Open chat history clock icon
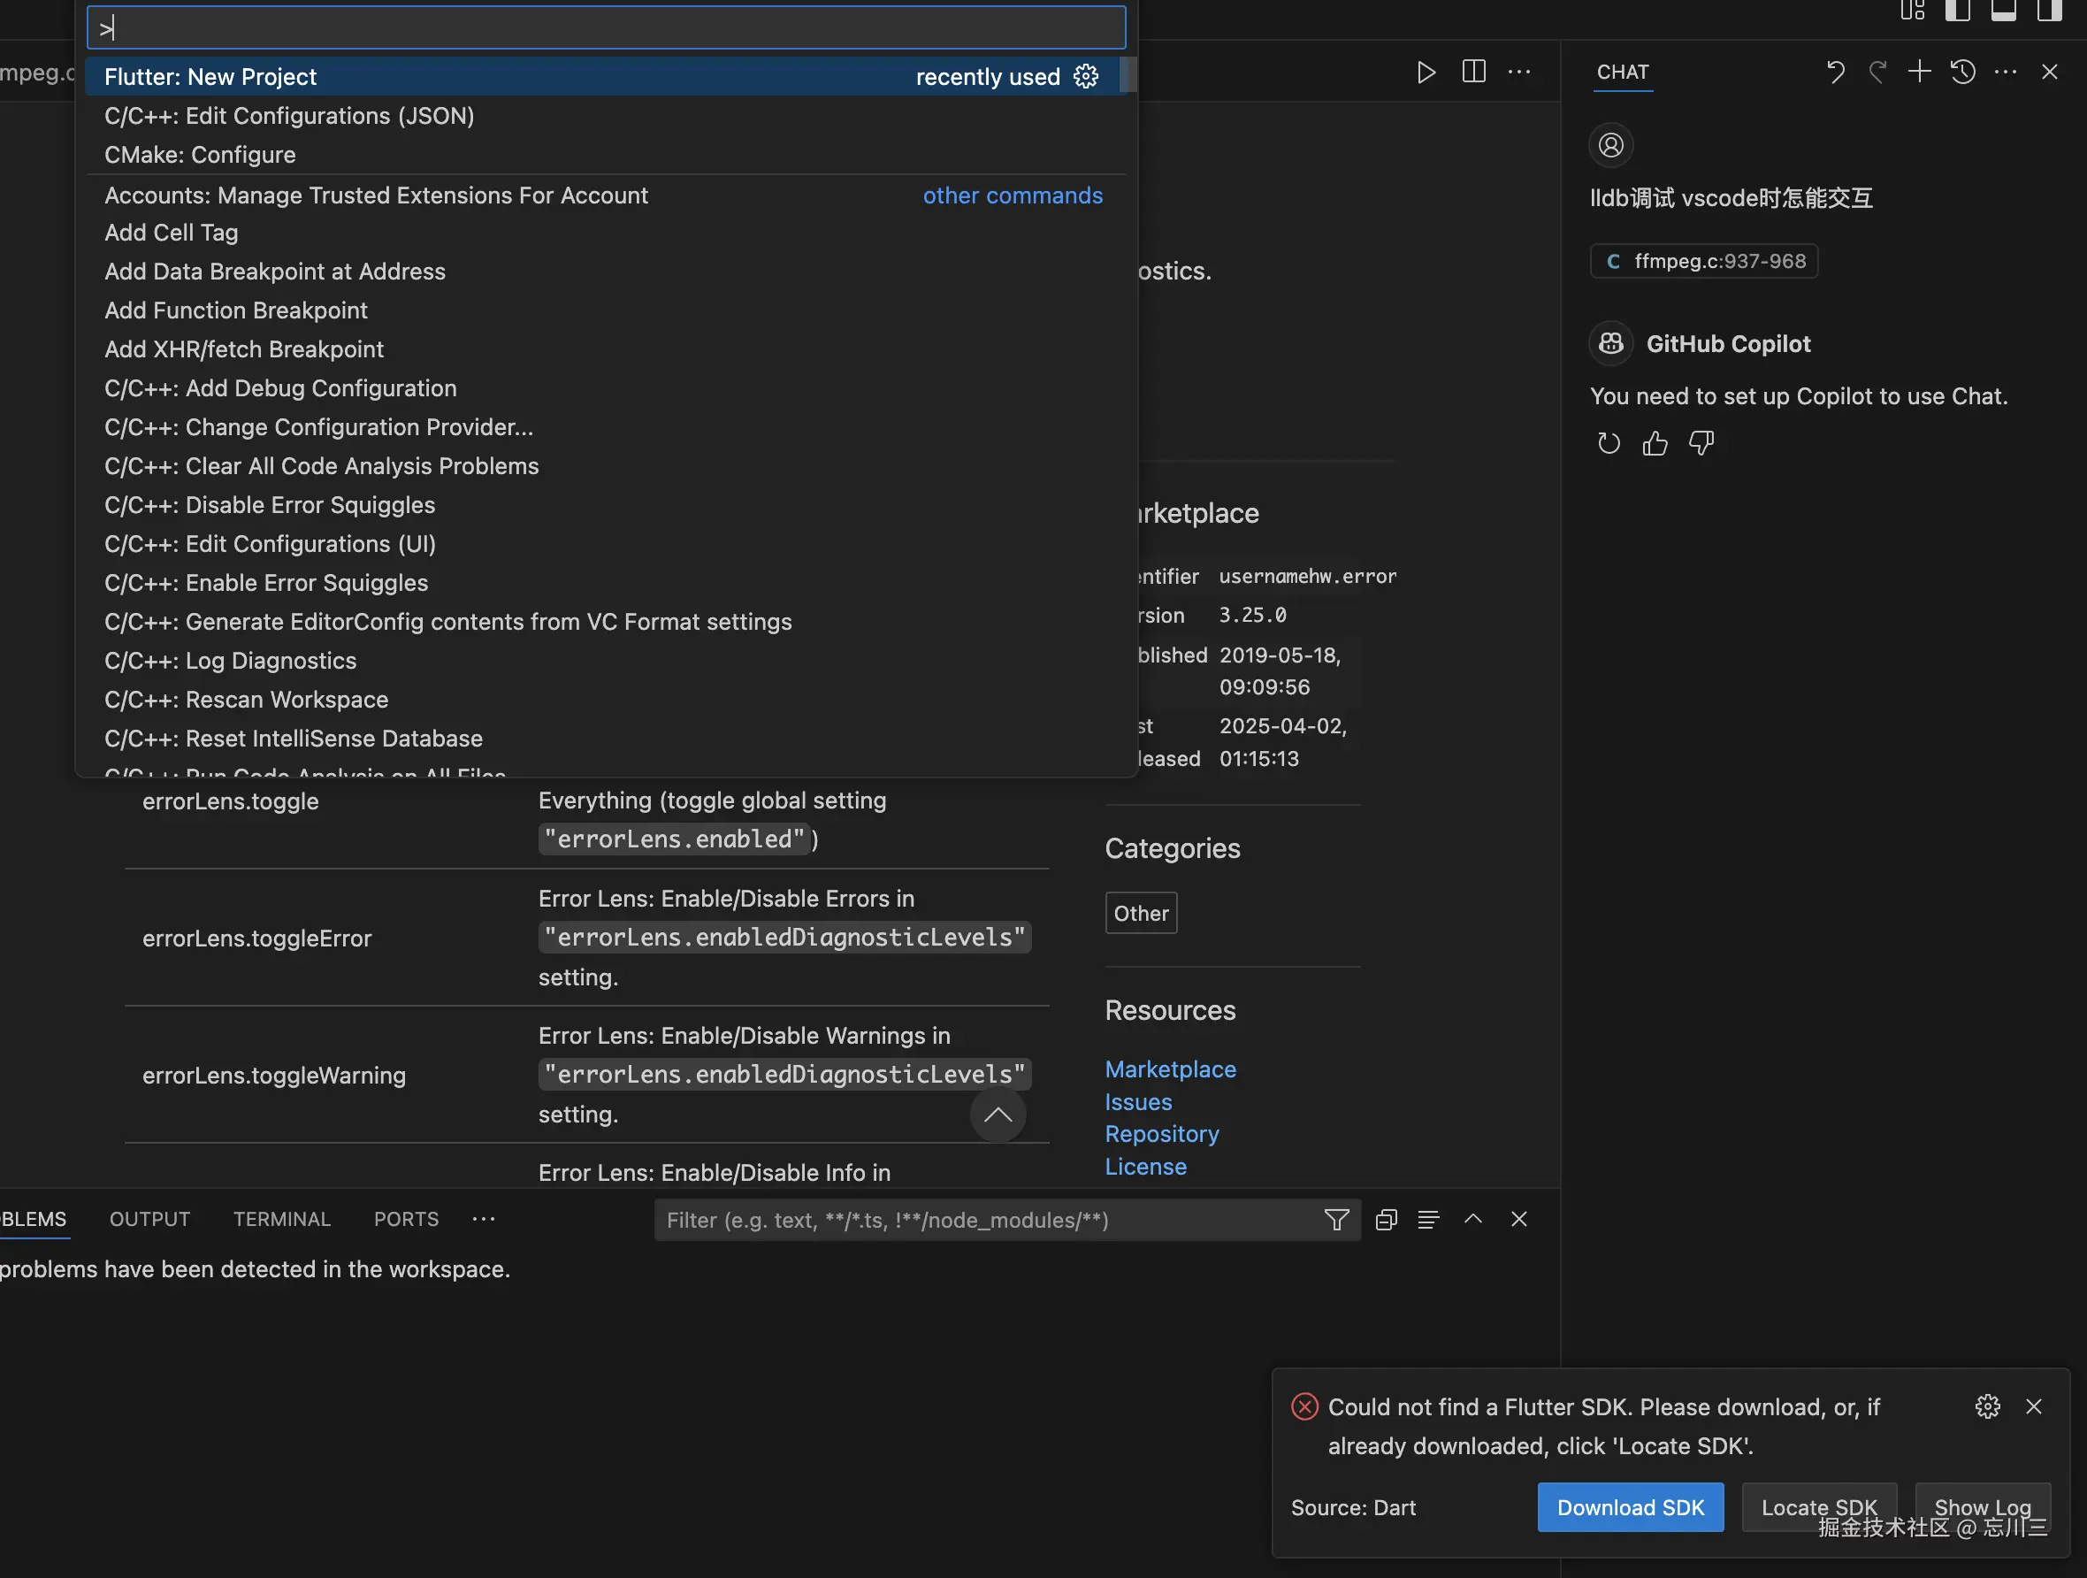2087x1578 pixels. click(1962, 72)
